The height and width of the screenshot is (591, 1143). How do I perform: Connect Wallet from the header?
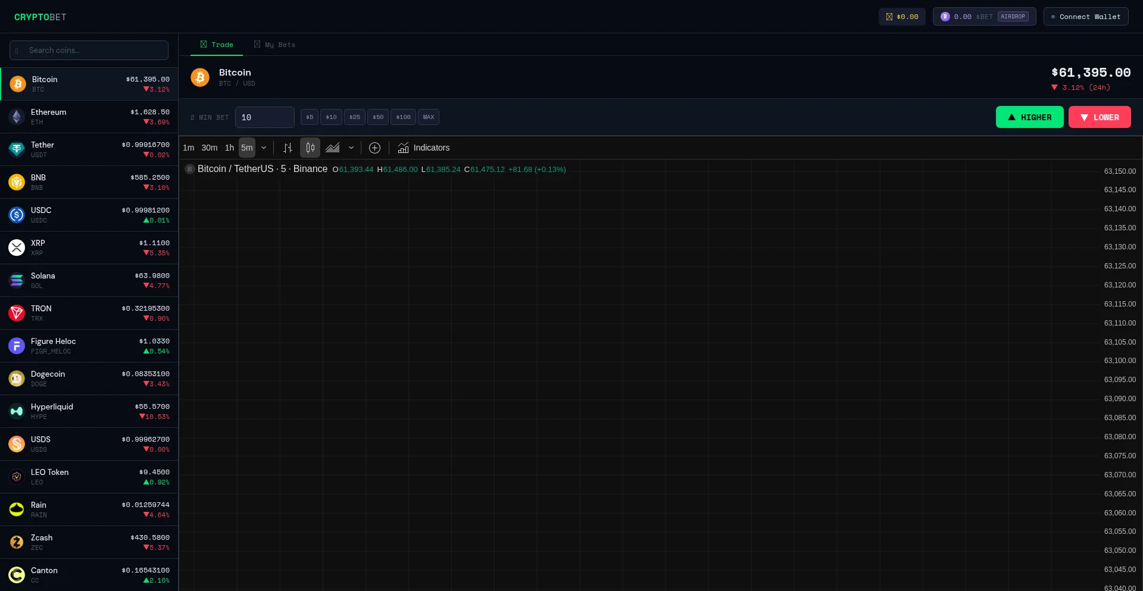point(1086,17)
